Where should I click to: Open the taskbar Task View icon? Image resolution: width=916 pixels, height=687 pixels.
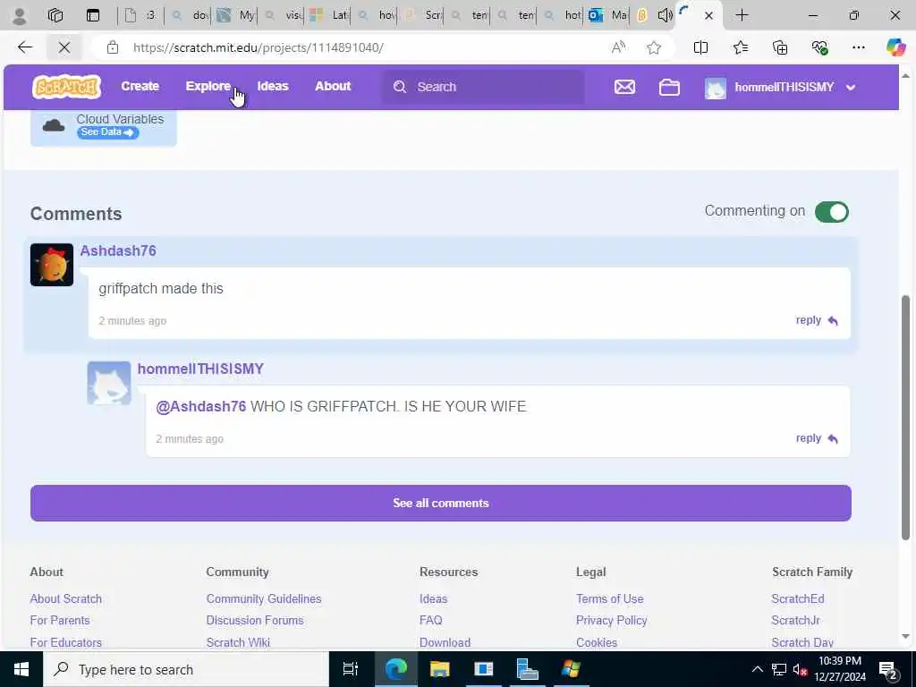(x=351, y=669)
